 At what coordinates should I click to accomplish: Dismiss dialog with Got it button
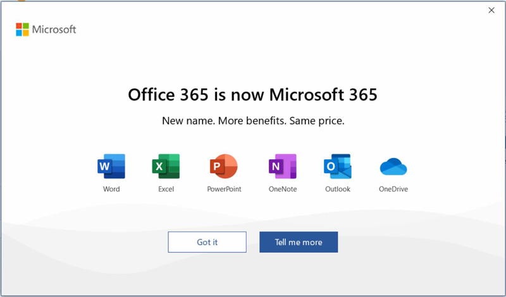point(207,242)
